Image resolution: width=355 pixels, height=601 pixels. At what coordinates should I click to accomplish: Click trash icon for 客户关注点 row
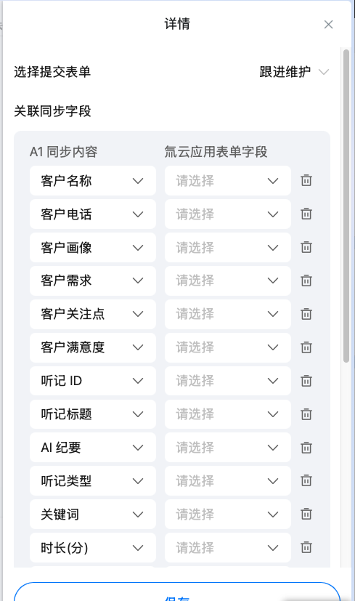pyautogui.click(x=306, y=314)
